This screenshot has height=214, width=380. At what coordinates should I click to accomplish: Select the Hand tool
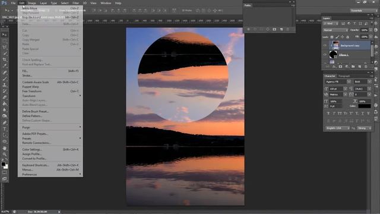pos(4,148)
